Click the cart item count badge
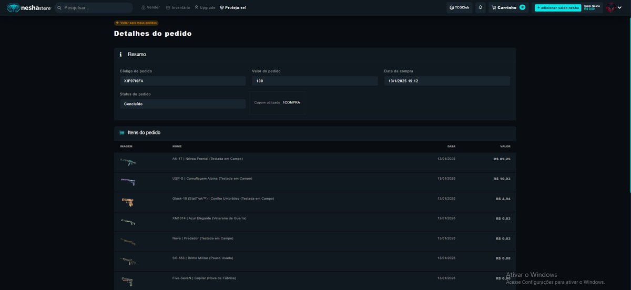 coord(522,7)
